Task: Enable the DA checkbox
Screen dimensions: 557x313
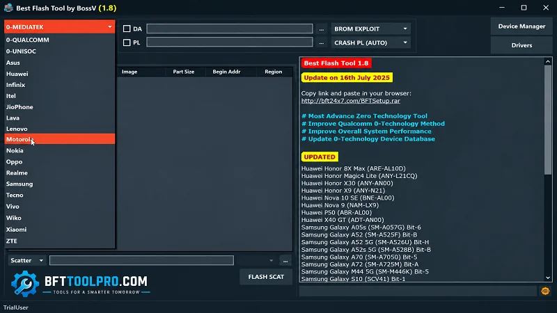Action: point(127,29)
